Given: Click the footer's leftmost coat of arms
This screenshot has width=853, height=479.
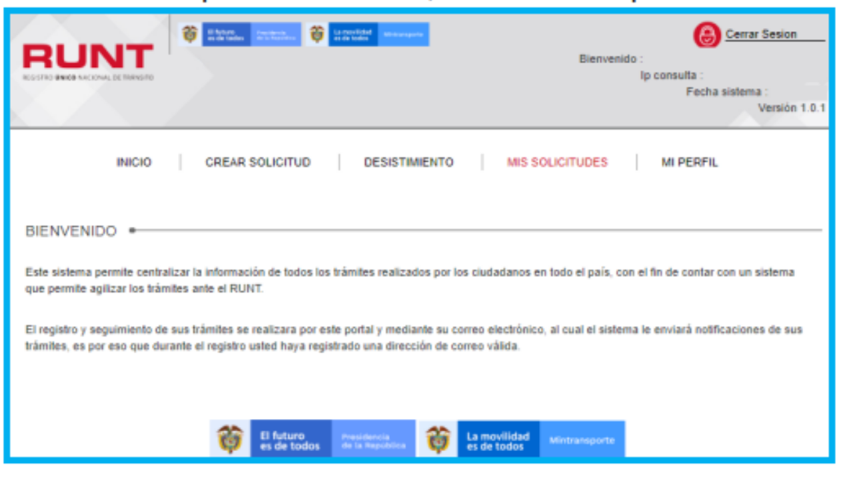Looking at the screenshot, I should (230, 439).
